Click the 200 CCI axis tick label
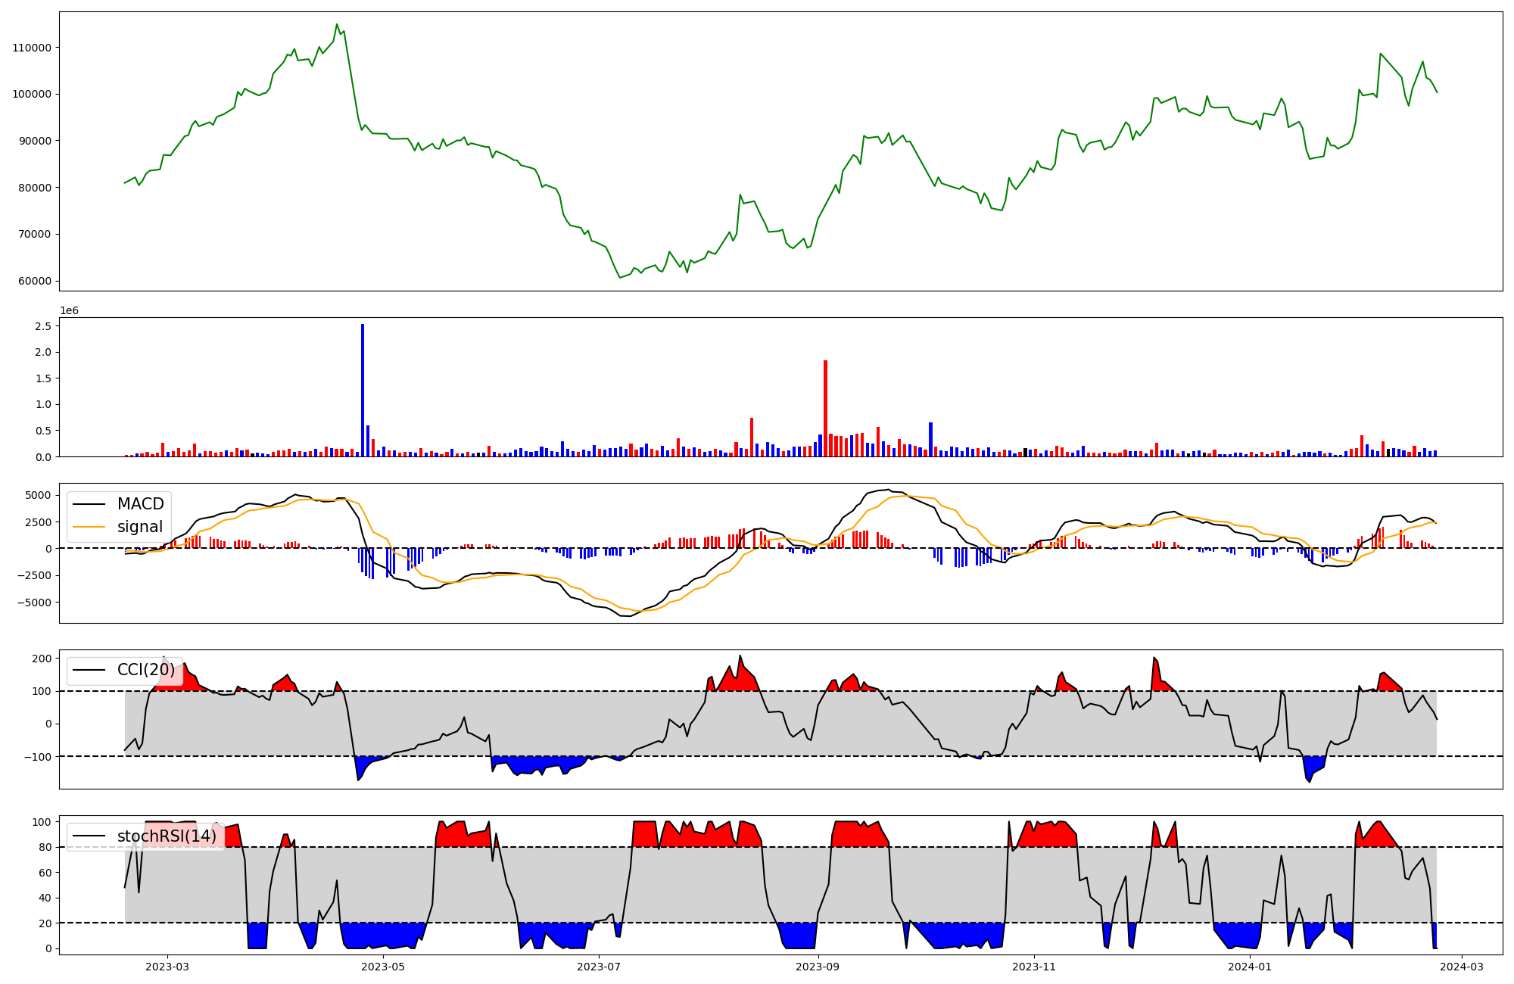The width and height of the screenshot is (1514, 984). 42,659
